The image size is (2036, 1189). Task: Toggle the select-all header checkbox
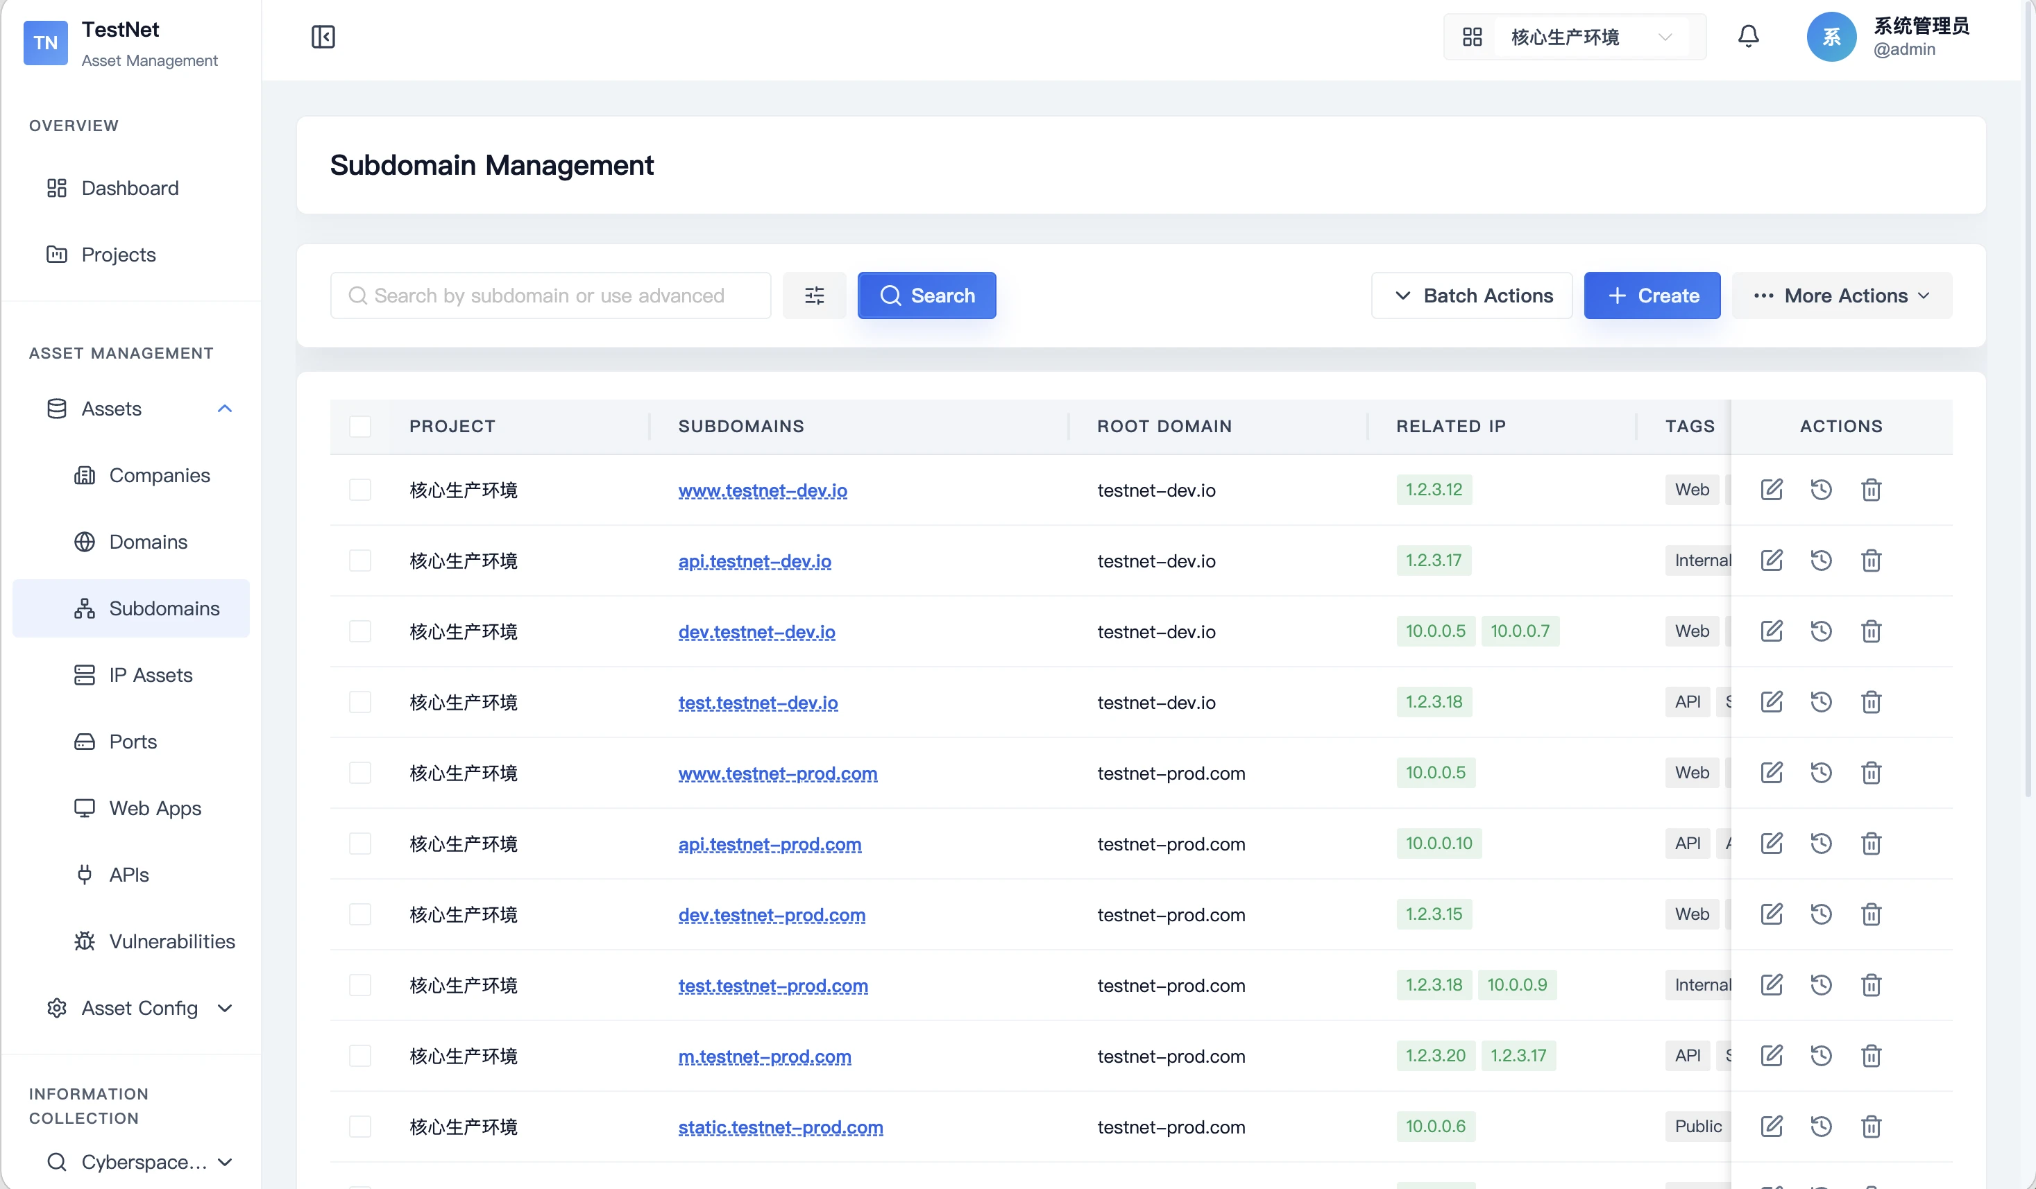(360, 427)
